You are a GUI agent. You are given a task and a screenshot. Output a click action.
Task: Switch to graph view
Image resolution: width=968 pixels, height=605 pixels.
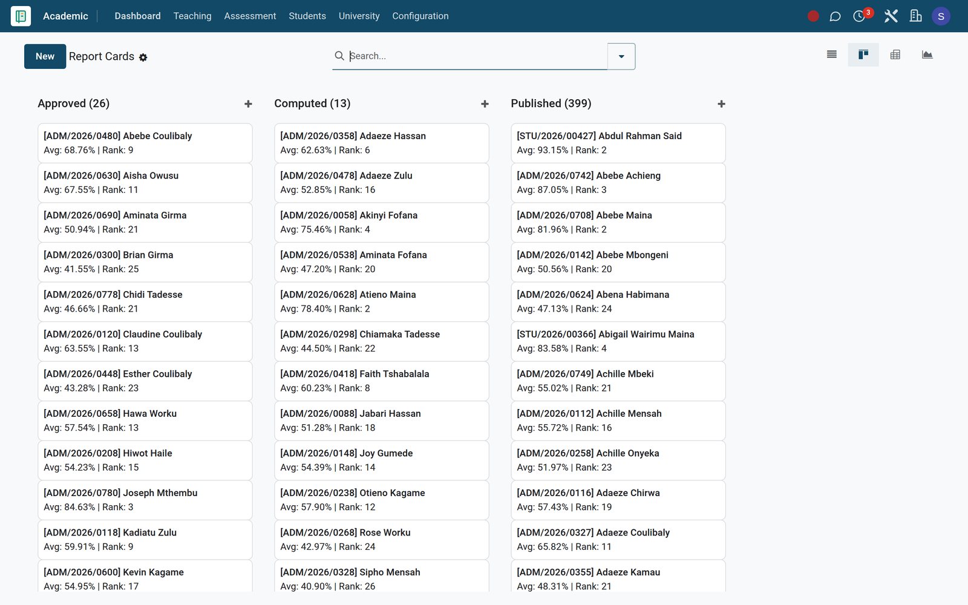click(927, 54)
